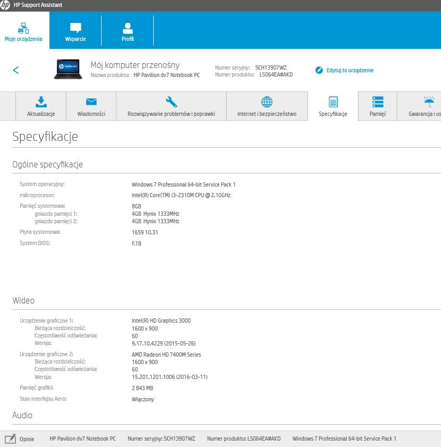Click the Intel Core i3-2310M CPU value
The image size is (441, 447).
[181, 195]
